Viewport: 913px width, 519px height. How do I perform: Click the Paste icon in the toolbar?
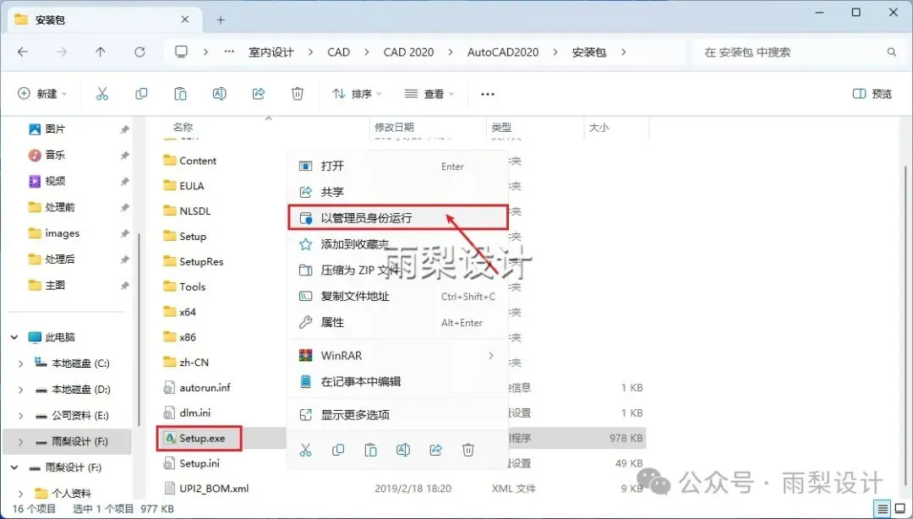tap(181, 94)
